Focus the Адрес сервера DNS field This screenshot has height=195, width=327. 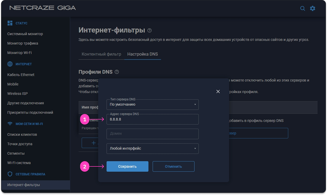point(152,119)
